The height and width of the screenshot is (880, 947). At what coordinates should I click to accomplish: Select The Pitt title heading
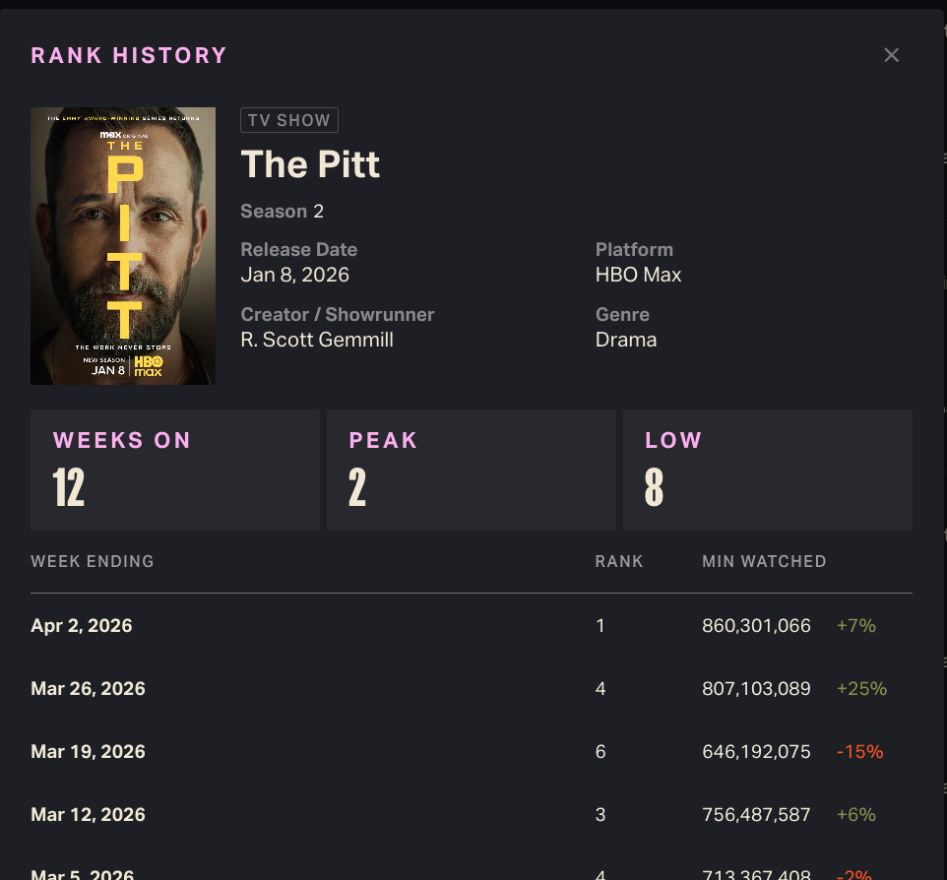coord(310,164)
